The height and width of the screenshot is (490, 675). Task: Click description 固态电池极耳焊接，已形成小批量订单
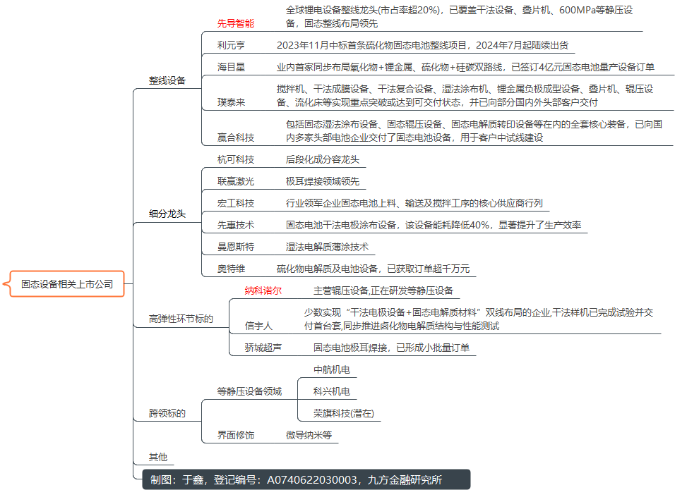tap(391, 348)
